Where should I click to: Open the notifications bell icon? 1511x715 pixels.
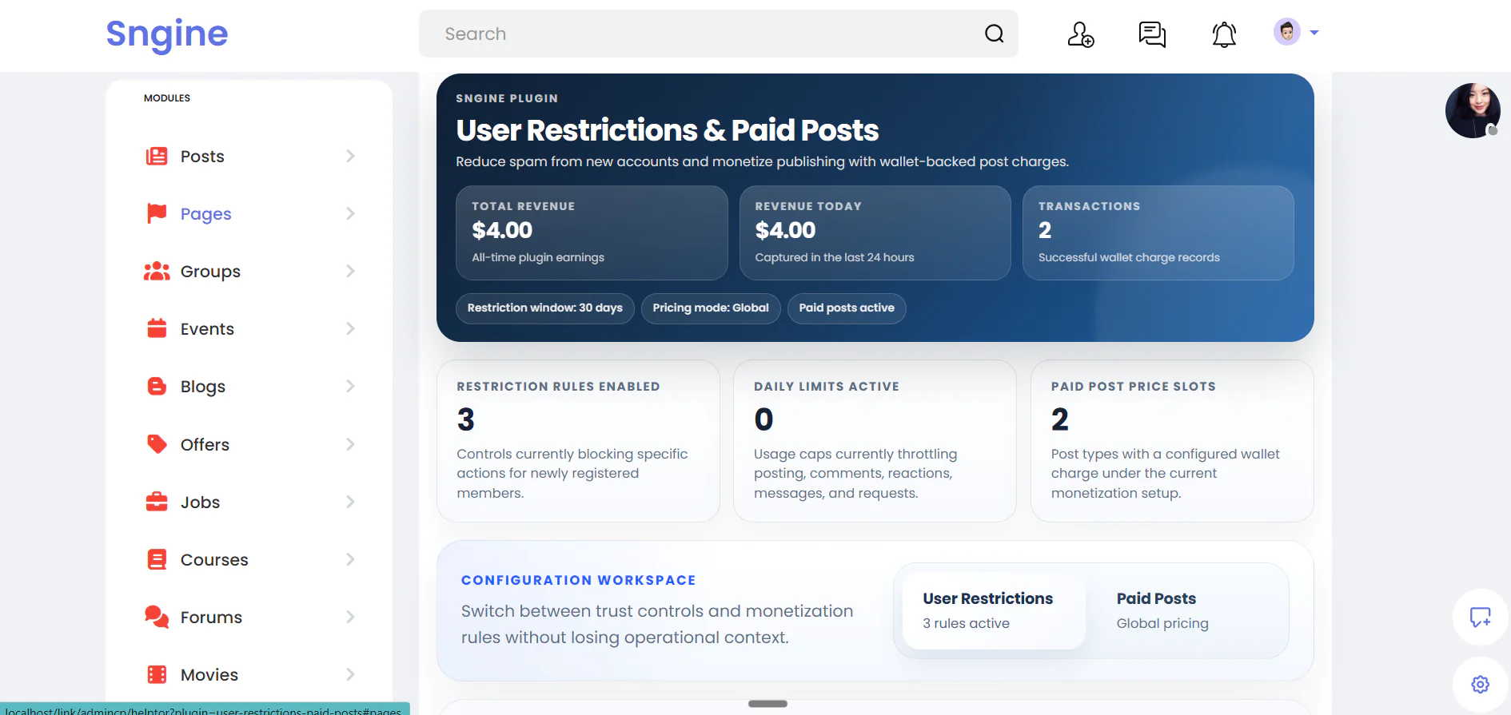(1224, 34)
